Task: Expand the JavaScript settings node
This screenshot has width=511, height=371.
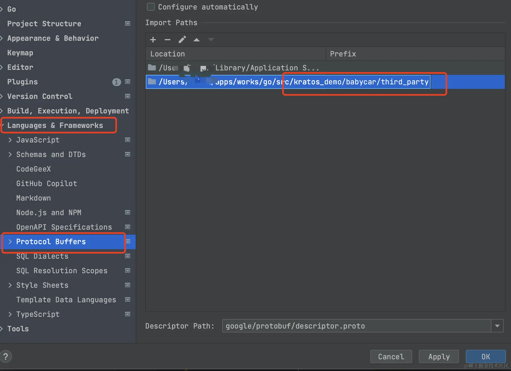Action: click(x=10, y=140)
